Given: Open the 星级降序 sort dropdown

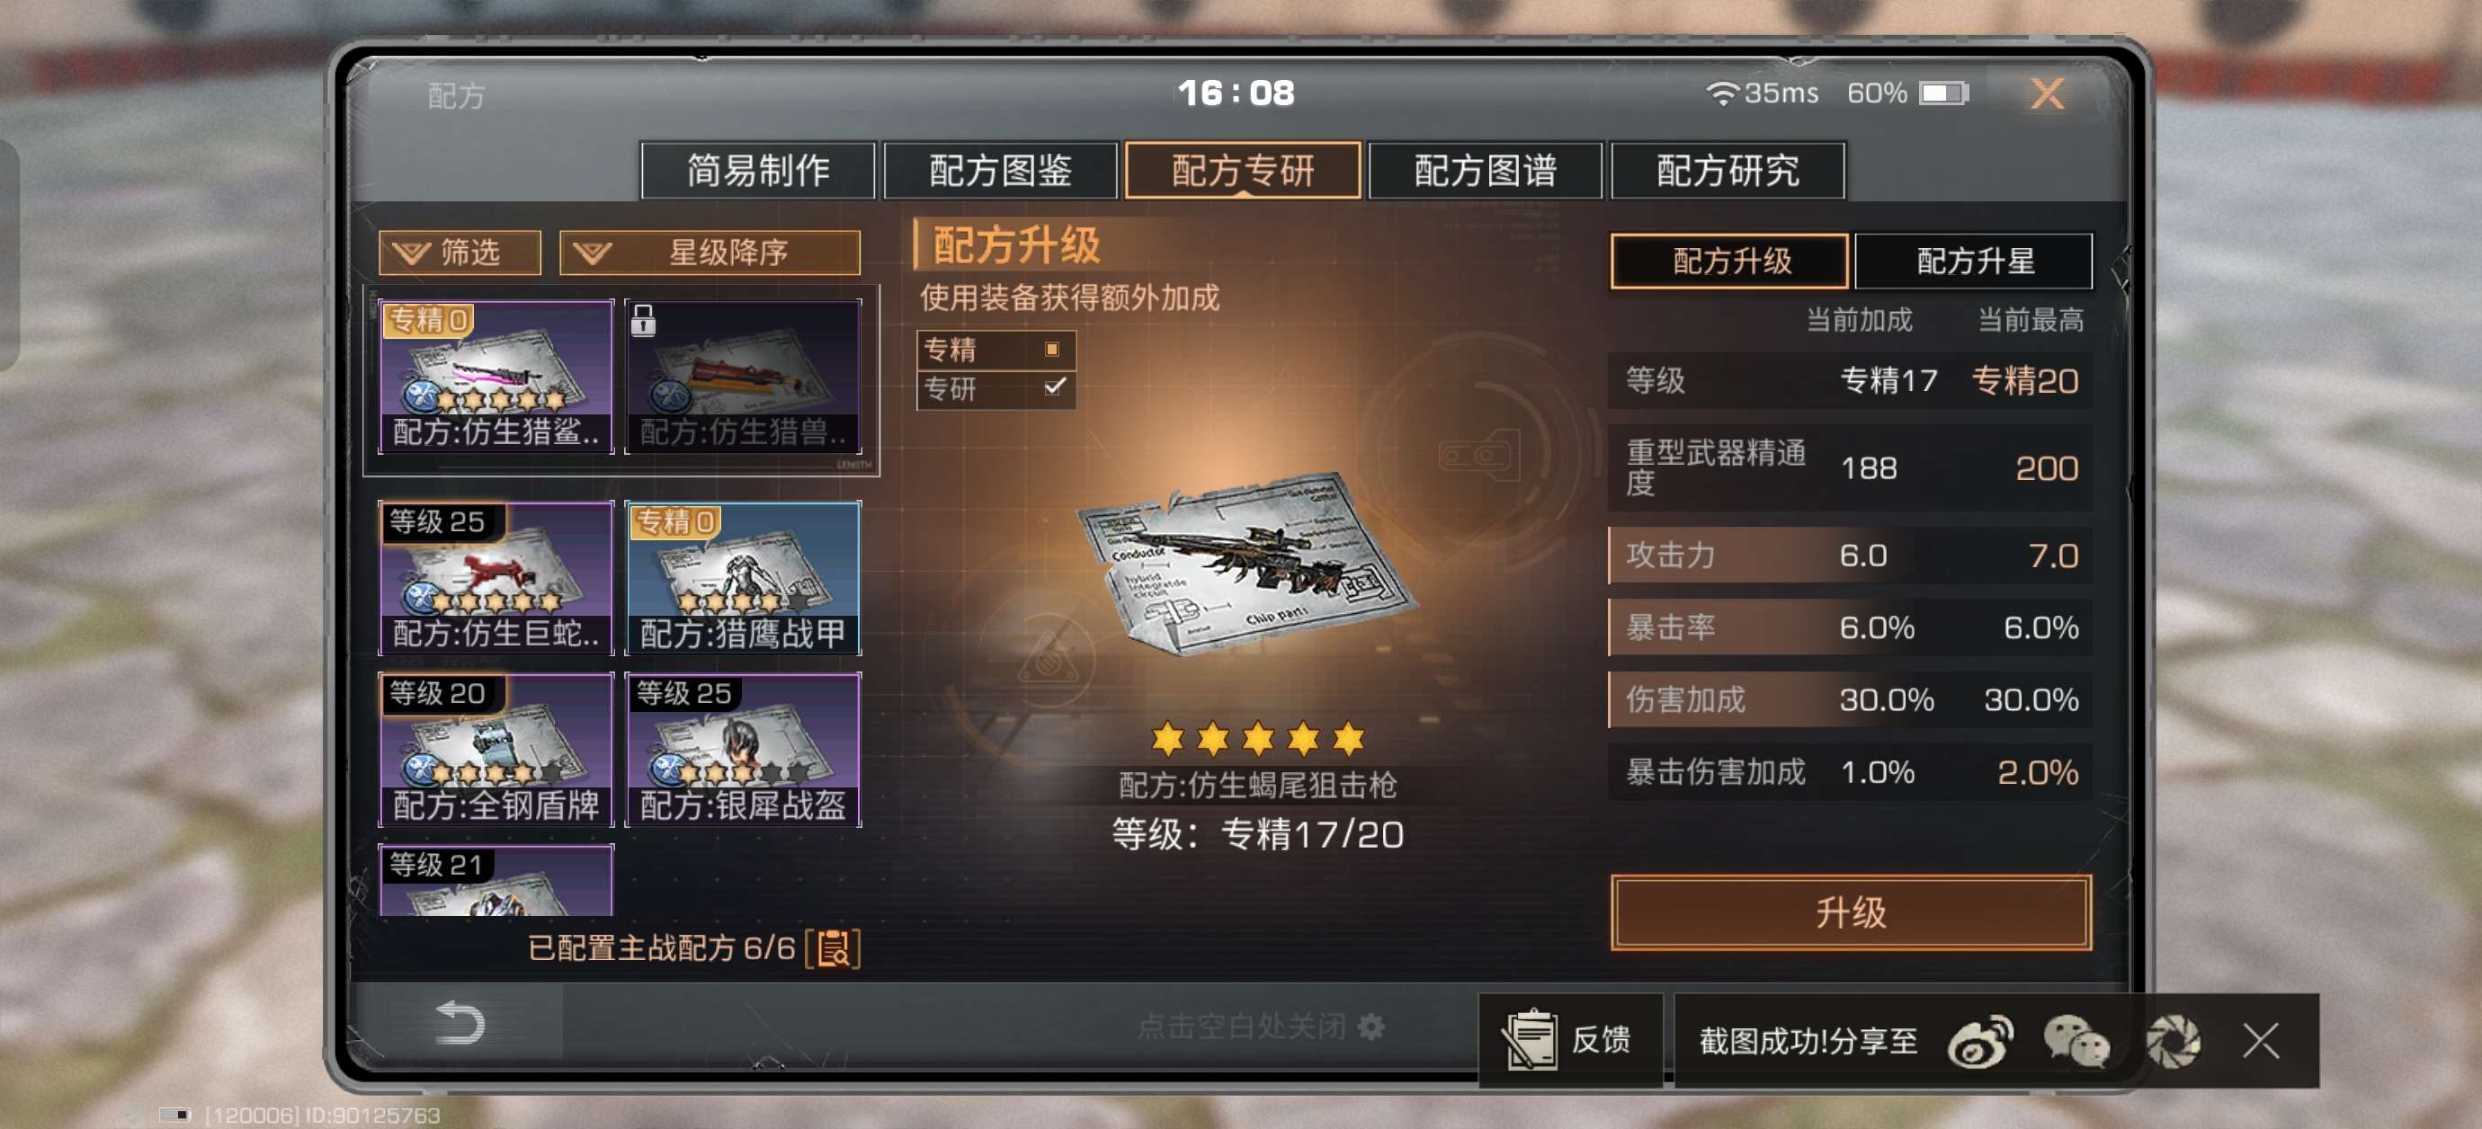Looking at the screenshot, I should (710, 253).
